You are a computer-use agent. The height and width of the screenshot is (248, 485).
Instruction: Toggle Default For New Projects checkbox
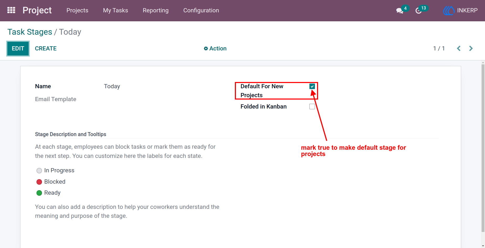pyautogui.click(x=312, y=86)
